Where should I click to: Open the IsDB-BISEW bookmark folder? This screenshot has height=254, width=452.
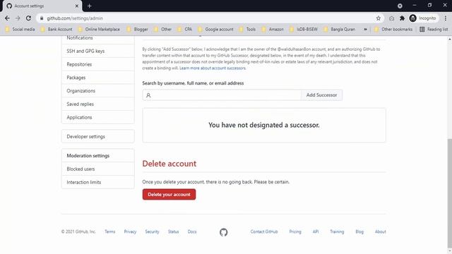[x=303, y=30]
